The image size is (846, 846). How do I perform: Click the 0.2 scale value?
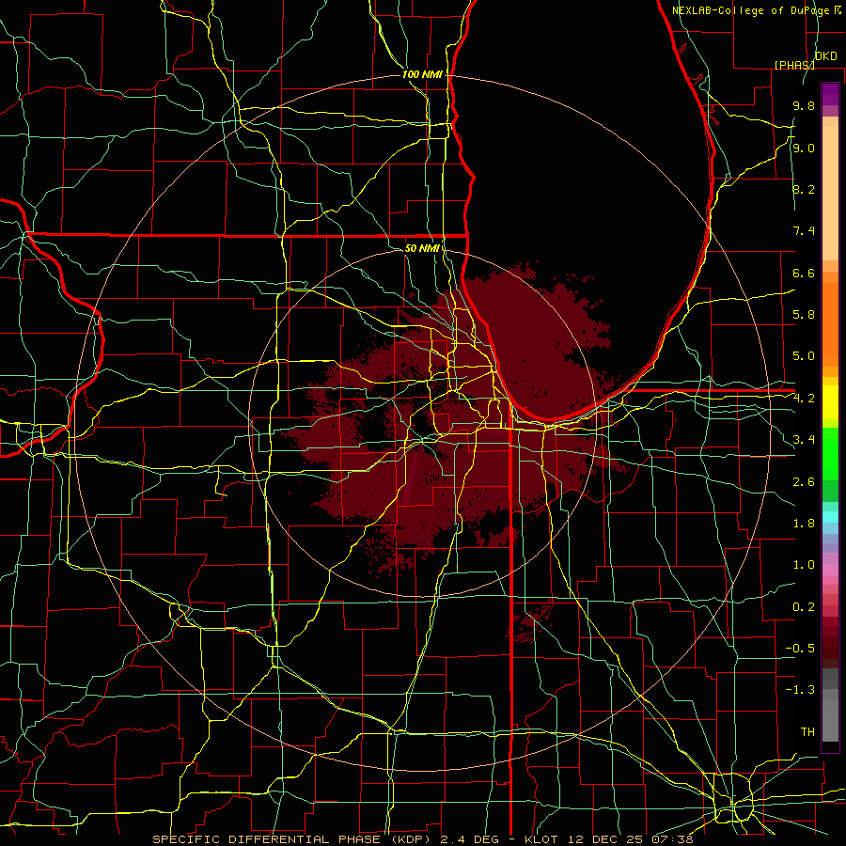pos(804,607)
